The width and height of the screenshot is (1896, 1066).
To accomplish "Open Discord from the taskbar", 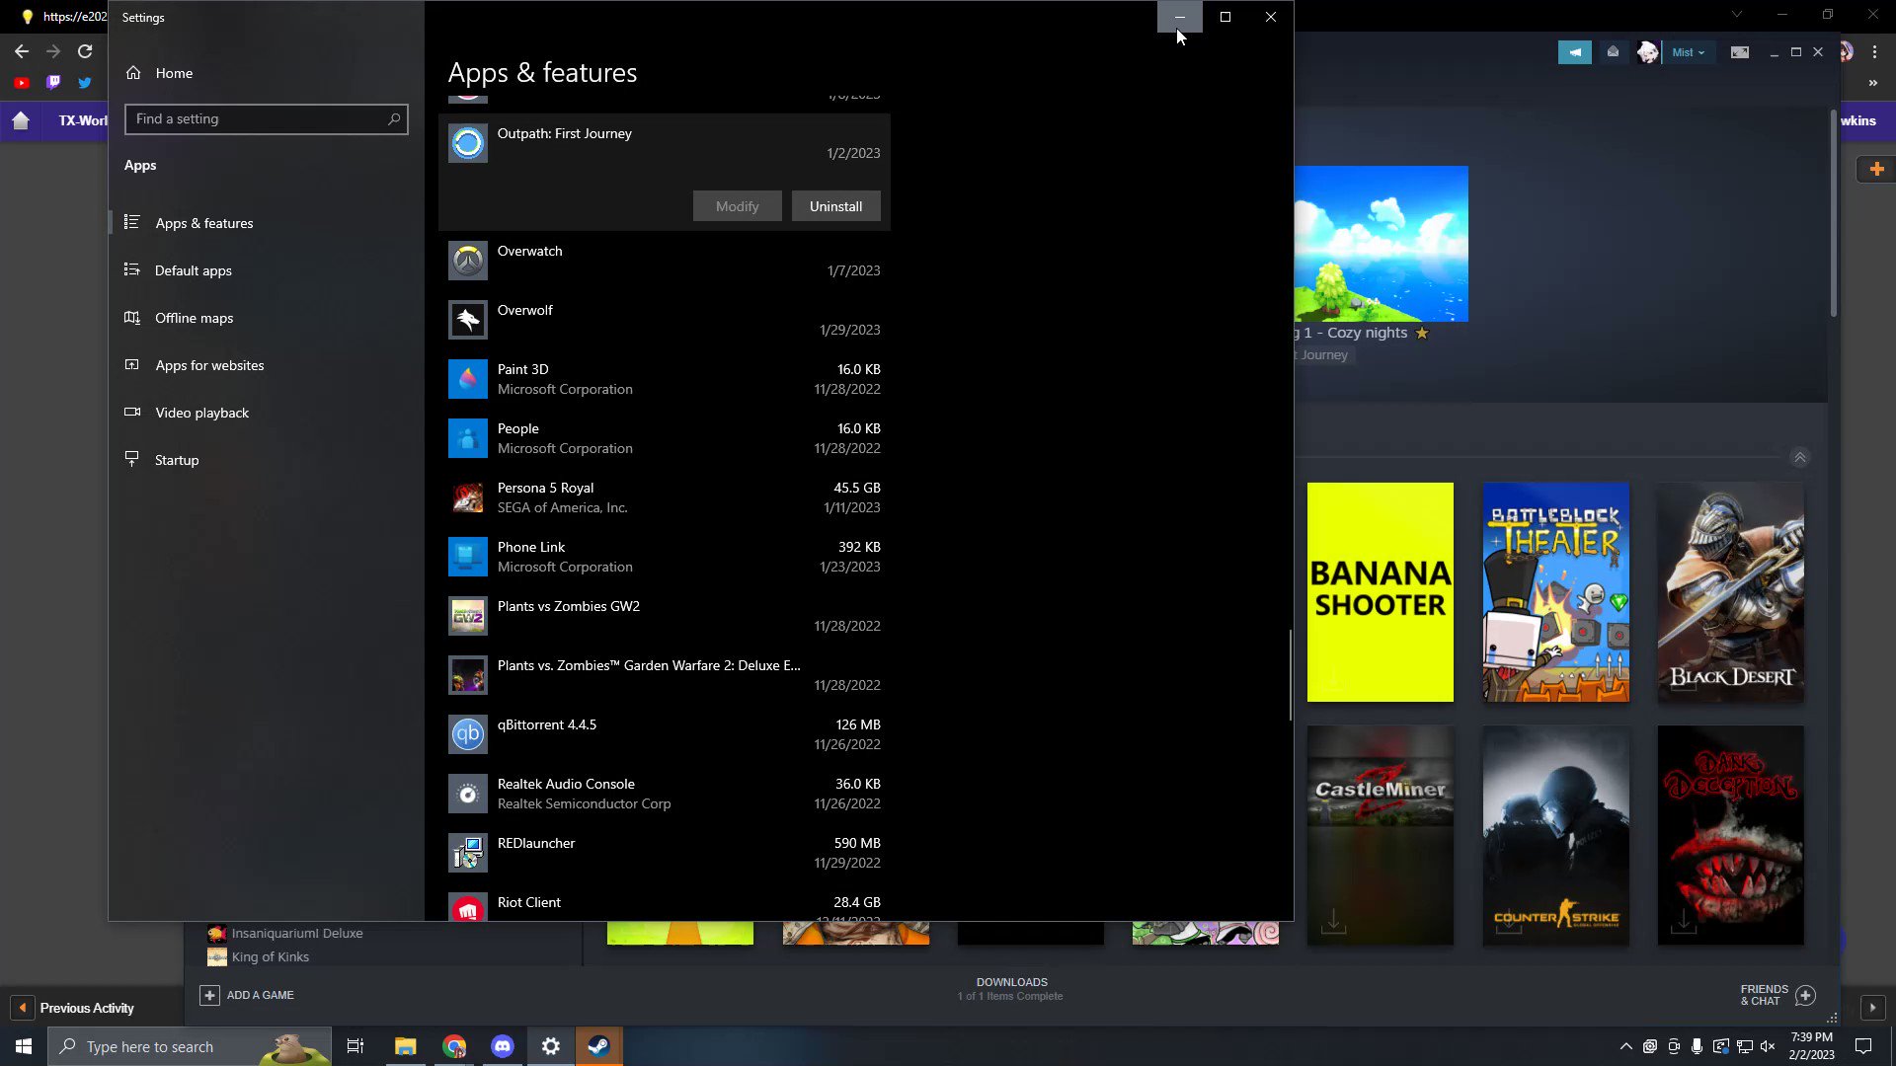I will click(502, 1046).
